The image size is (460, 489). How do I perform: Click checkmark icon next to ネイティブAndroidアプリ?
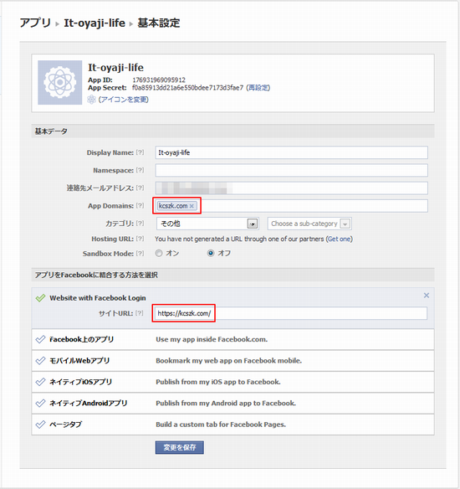(x=40, y=403)
